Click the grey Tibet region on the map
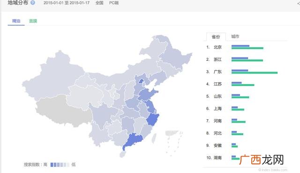Image resolution: width=300 pixels, height=173 pixels. (63, 111)
